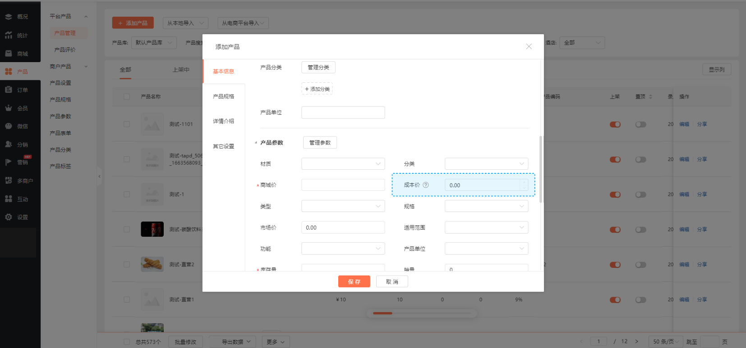
Task: Open the 订单 orders sidebar icon
Action: [x=9, y=90]
